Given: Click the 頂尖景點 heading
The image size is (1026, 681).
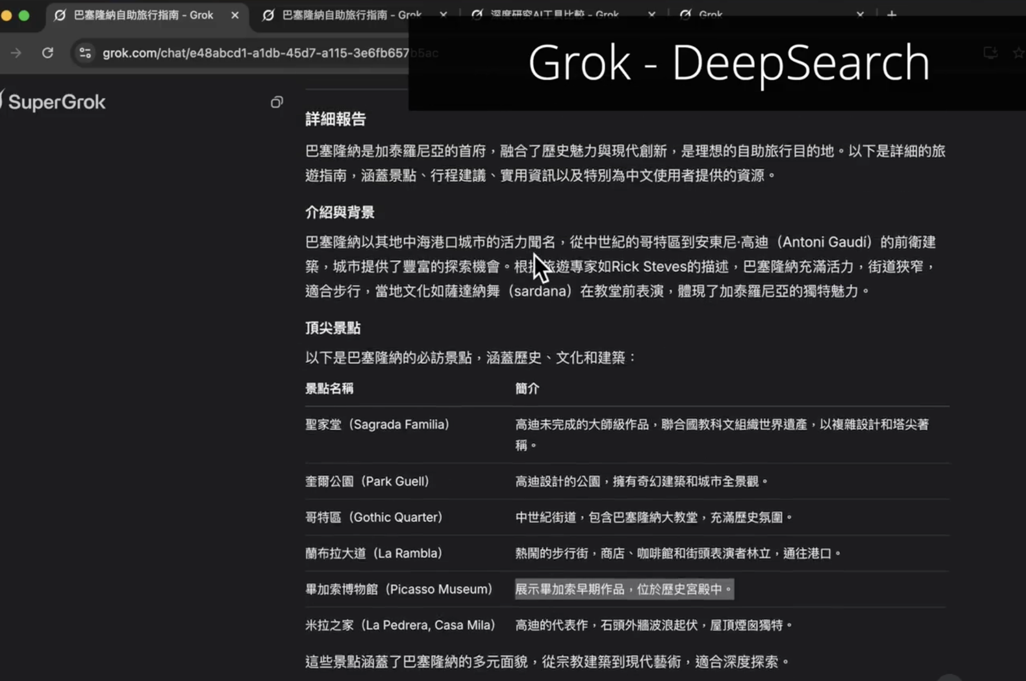Looking at the screenshot, I should tap(333, 328).
